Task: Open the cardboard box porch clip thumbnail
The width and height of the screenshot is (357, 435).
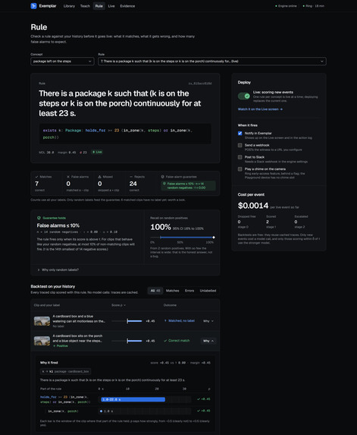Action: (42, 341)
